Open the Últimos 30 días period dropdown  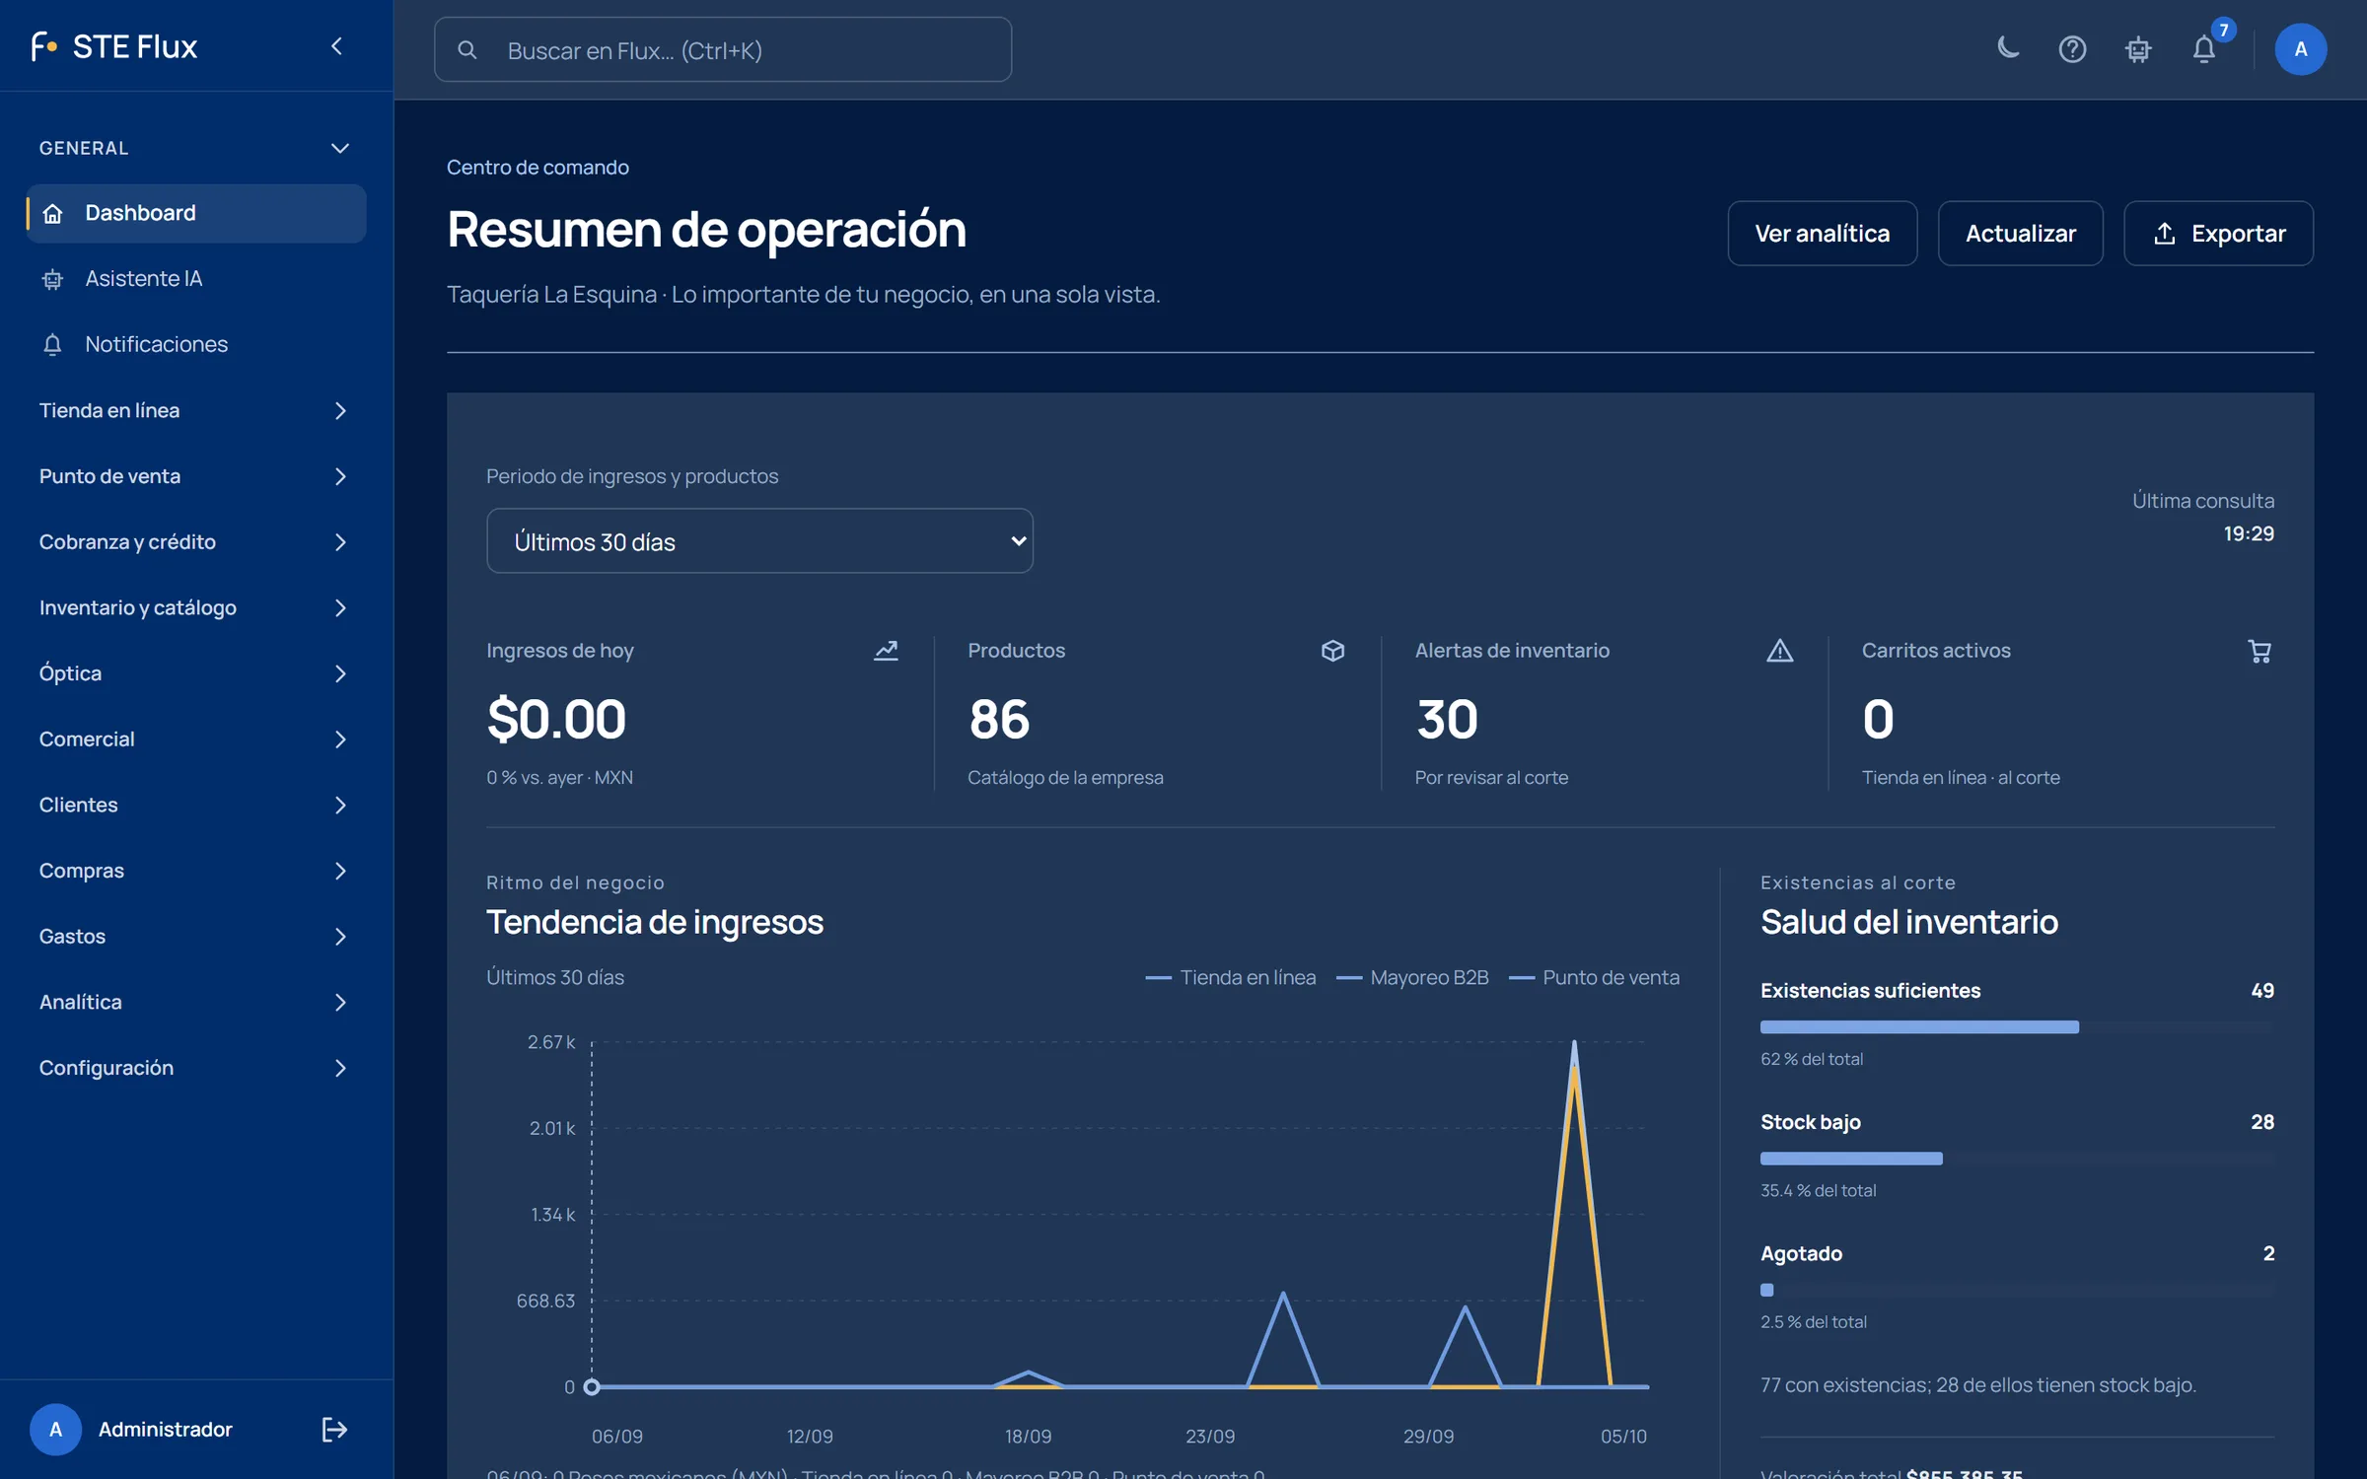point(759,540)
